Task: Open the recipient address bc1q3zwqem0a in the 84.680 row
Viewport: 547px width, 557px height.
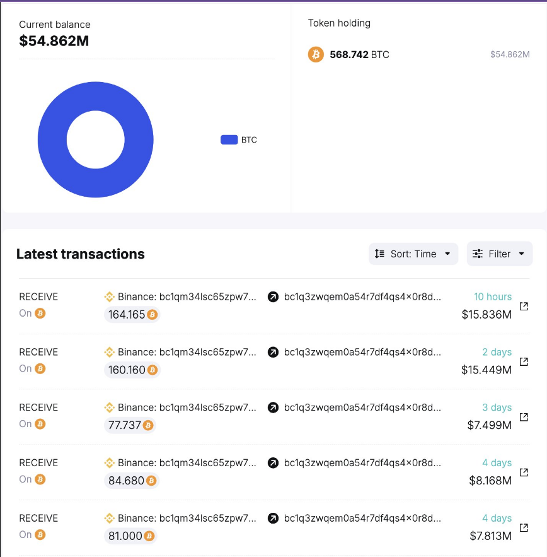Action: 362,463
